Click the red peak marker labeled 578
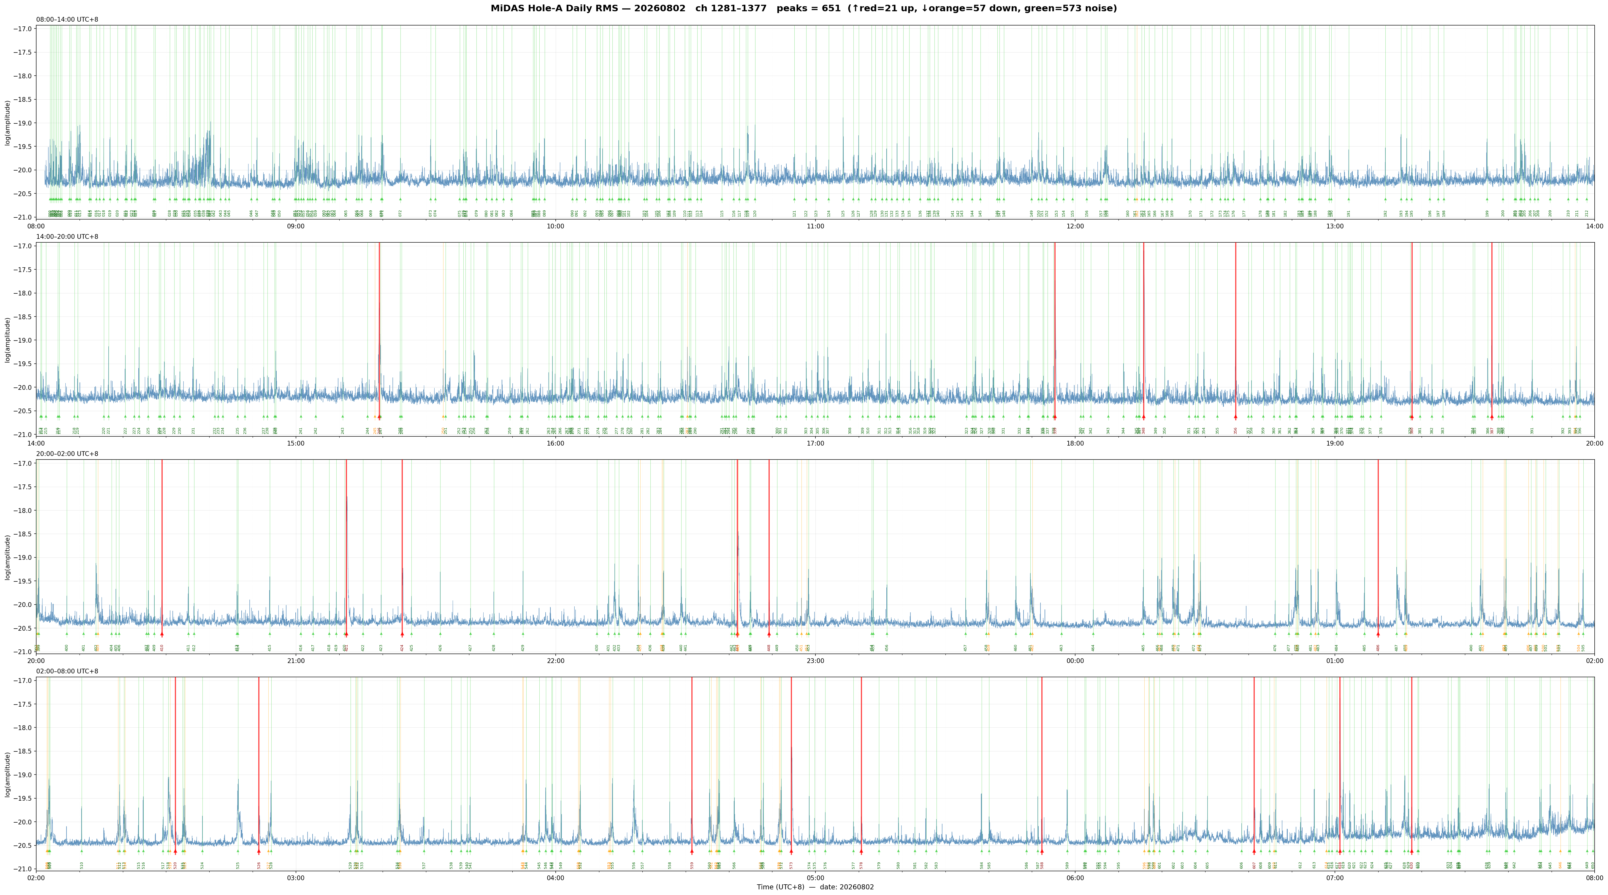Image resolution: width=1608 pixels, height=895 pixels. point(861,851)
